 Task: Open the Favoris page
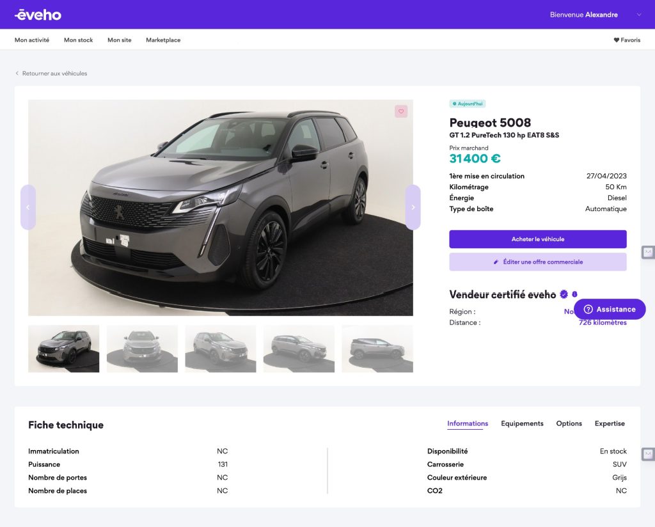[x=627, y=40]
